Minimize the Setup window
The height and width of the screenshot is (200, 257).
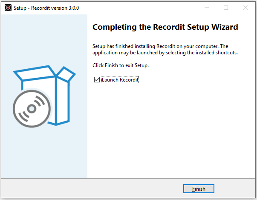tap(206, 8)
